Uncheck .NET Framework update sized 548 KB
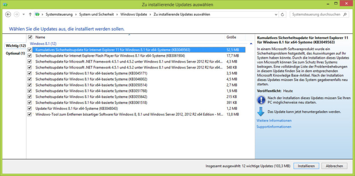The width and height of the screenshot is (355, 176). pos(30,67)
